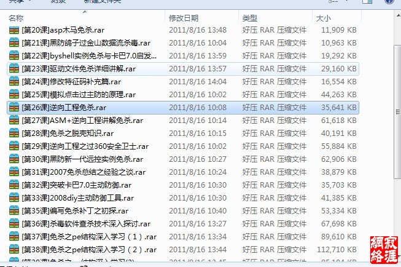401x267 pixels.
Task: Click archive icon for 第28课免杀之脱壳知识
Action: (14, 133)
